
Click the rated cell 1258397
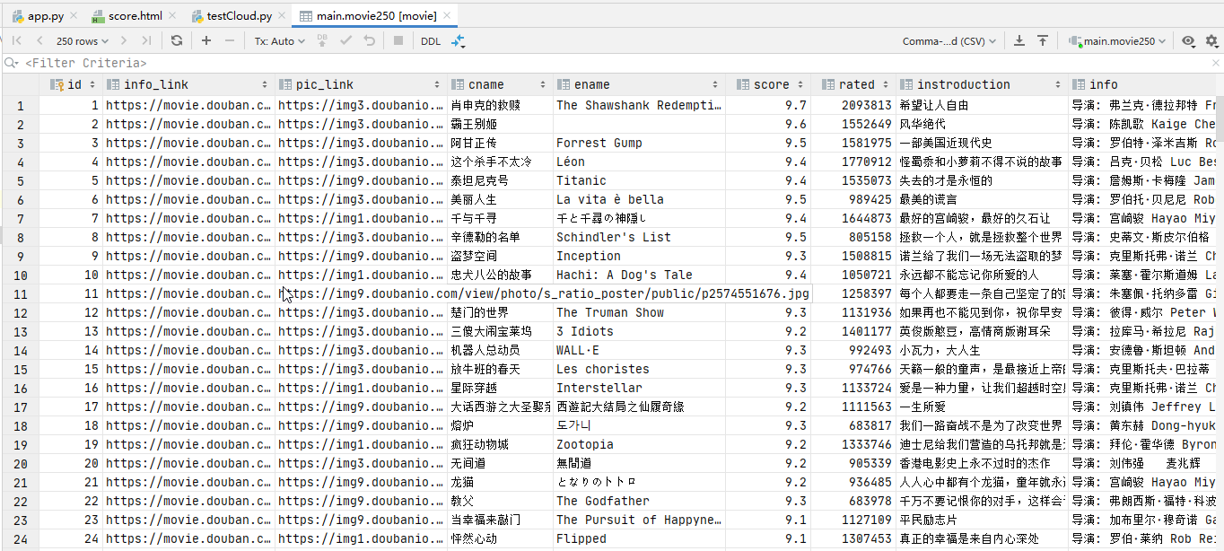853,293
